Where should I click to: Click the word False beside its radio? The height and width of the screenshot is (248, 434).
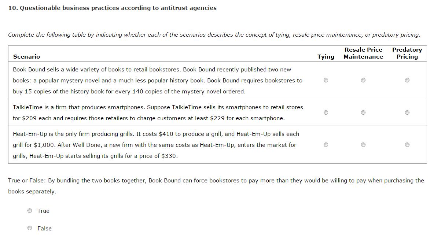pyautogui.click(x=44, y=229)
